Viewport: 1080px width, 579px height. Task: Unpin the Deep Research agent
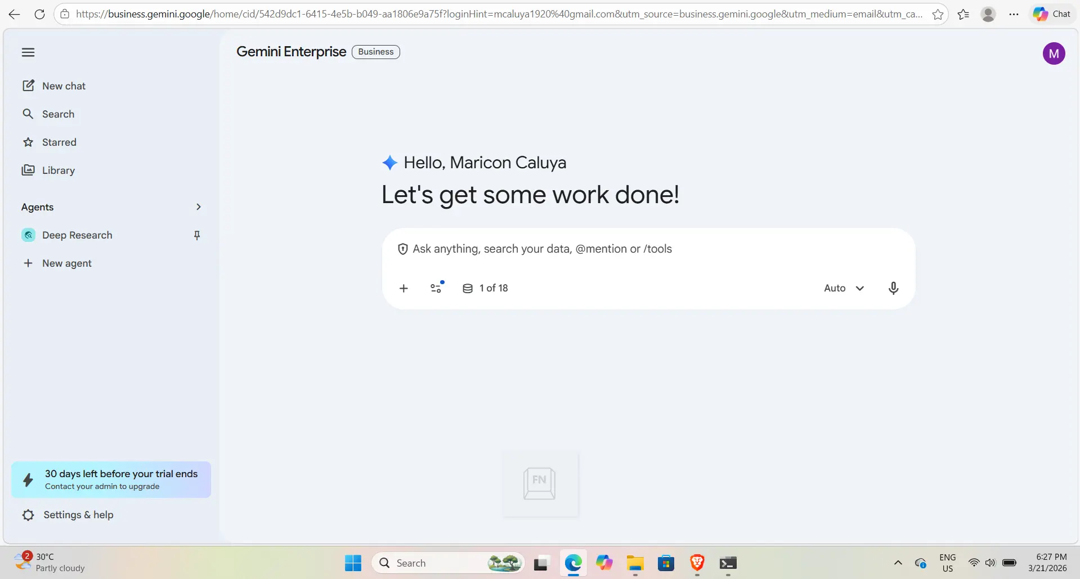click(197, 235)
